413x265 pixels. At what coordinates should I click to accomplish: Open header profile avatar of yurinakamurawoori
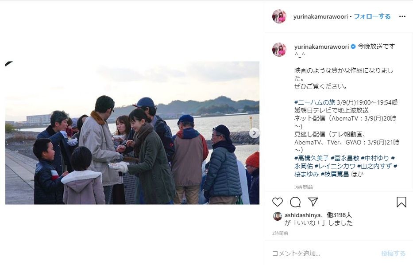279,16
